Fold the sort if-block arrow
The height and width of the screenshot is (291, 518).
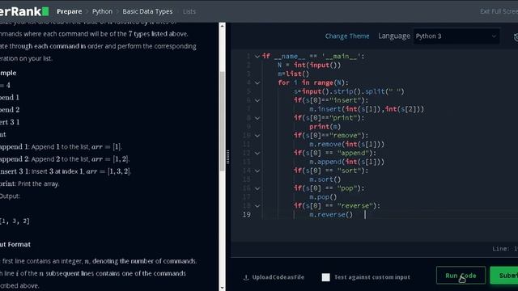(x=257, y=171)
